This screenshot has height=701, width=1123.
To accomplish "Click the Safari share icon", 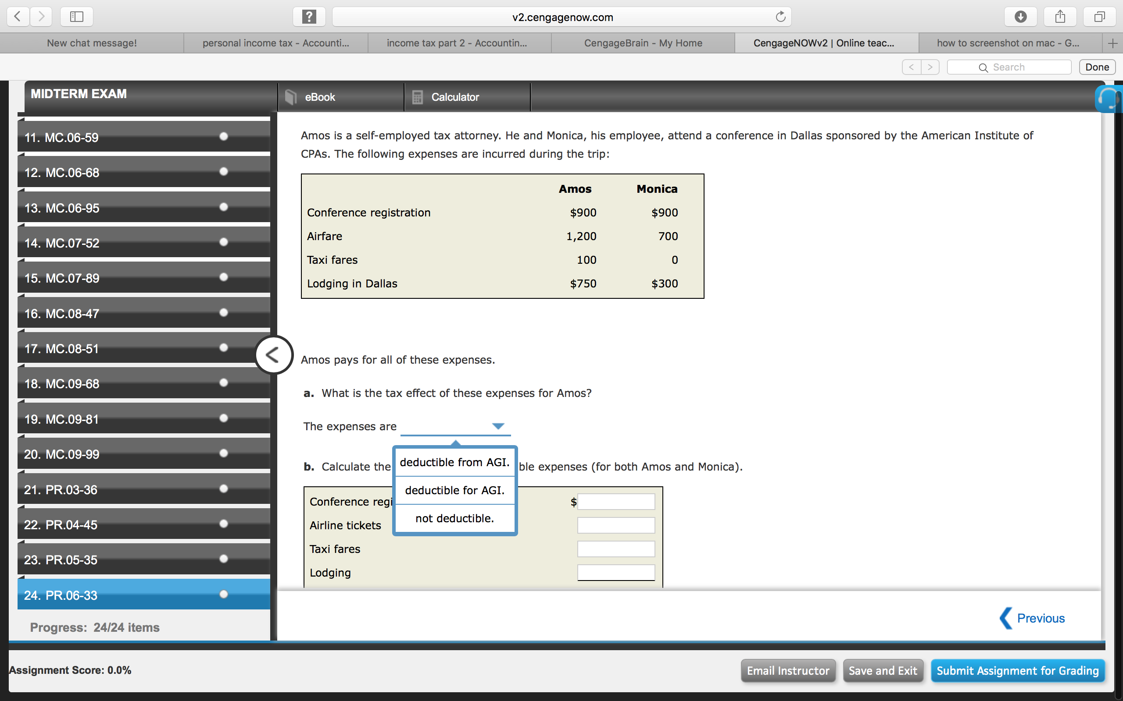I will coord(1060,17).
